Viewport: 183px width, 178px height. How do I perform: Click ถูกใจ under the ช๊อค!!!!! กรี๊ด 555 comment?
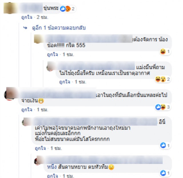[53, 55]
